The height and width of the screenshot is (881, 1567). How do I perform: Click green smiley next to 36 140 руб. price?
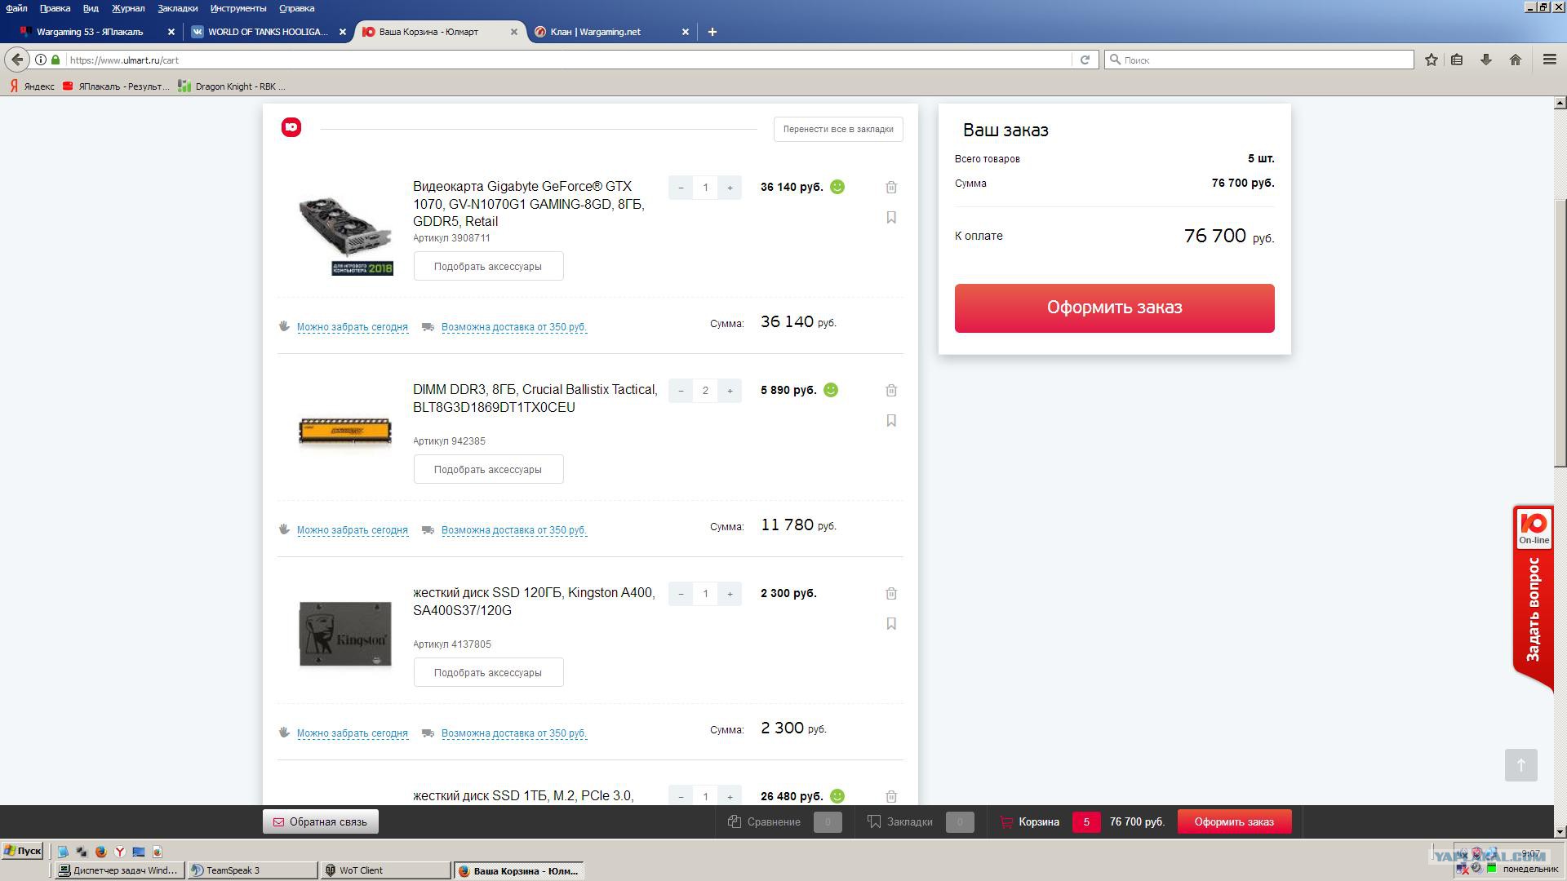point(837,187)
